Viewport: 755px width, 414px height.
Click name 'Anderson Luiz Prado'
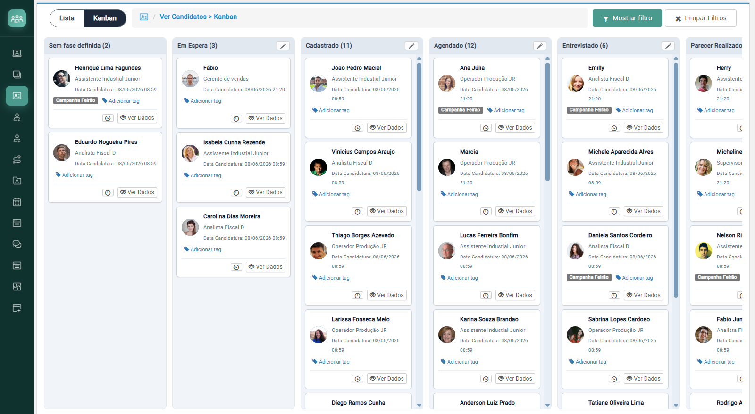point(487,403)
